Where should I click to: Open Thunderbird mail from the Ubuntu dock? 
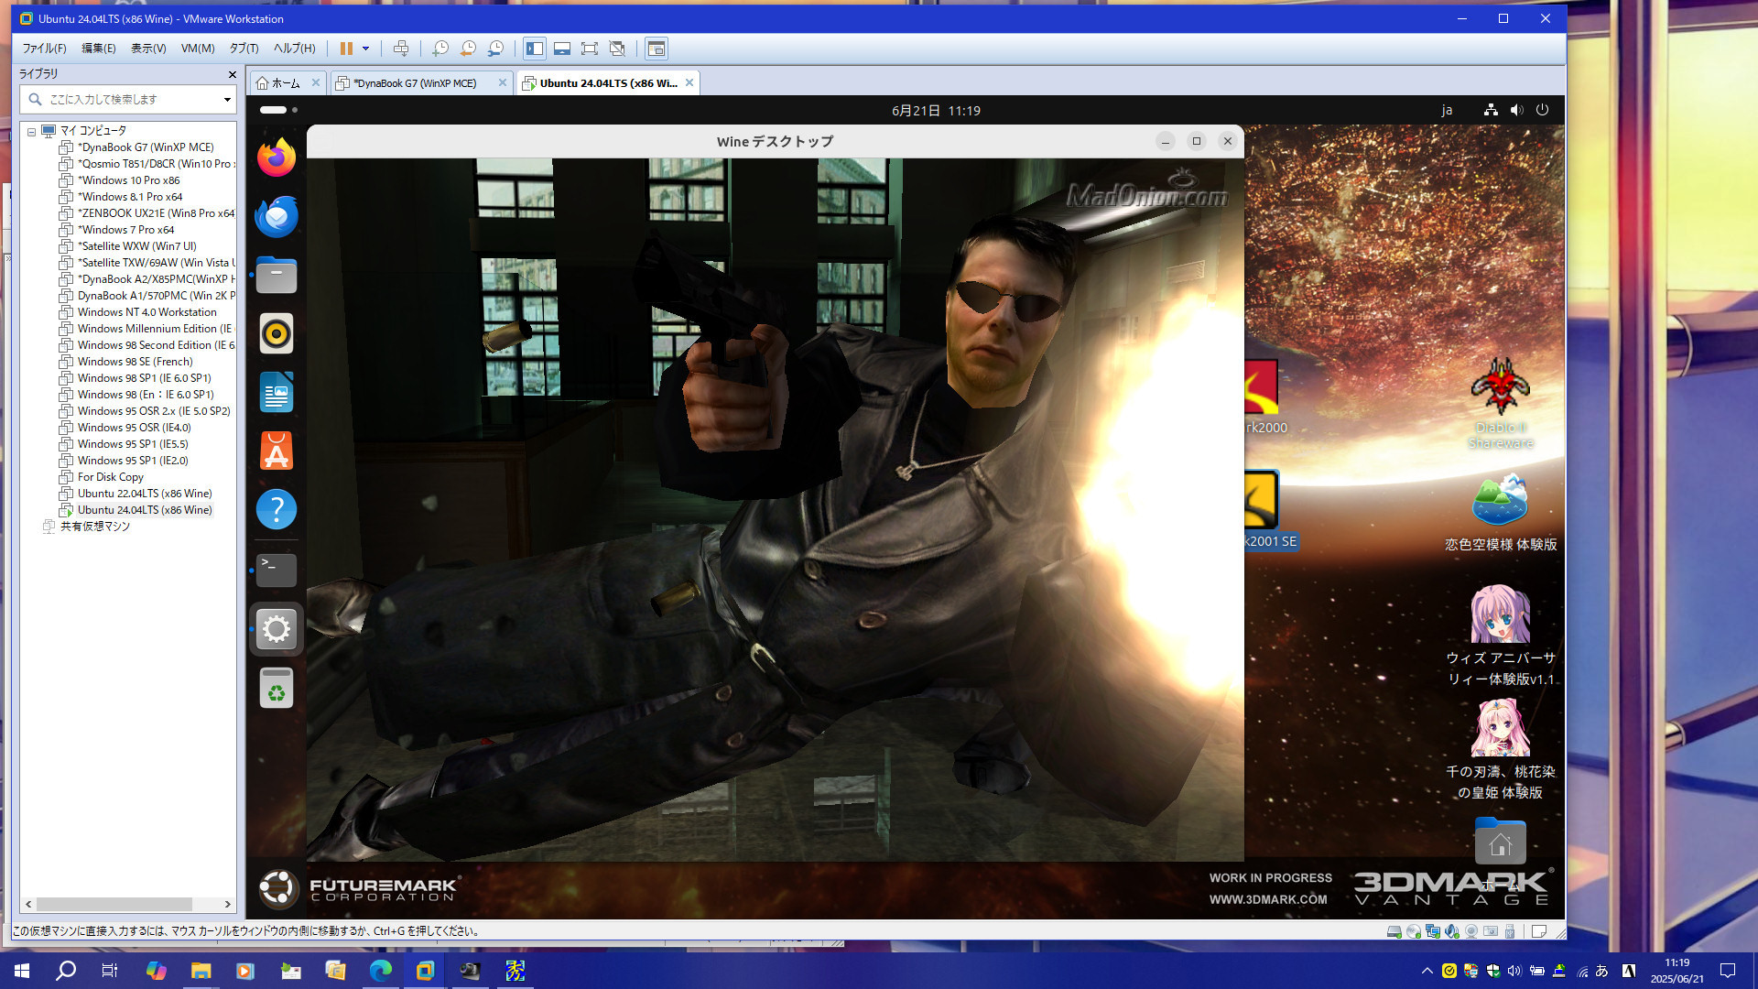277,216
